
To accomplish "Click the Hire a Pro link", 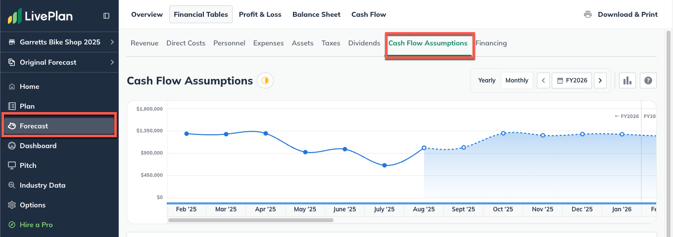I will (36, 225).
